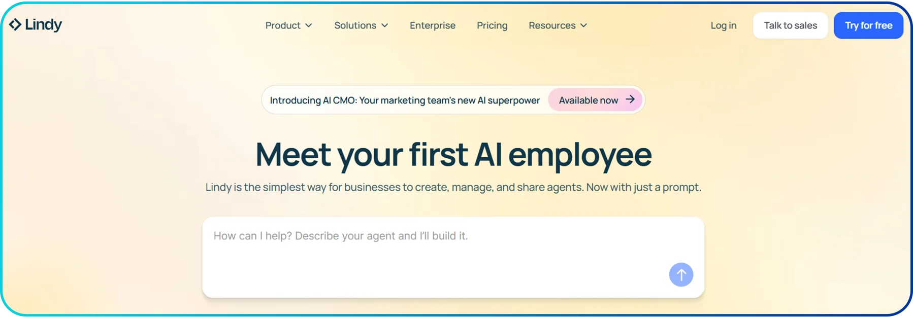The width and height of the screenshot is (913, 317).
Task: Open the Log in page
Action: [x=723, y=25]
